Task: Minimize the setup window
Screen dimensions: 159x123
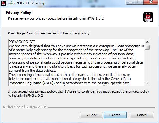Action: tap(131, 2)
